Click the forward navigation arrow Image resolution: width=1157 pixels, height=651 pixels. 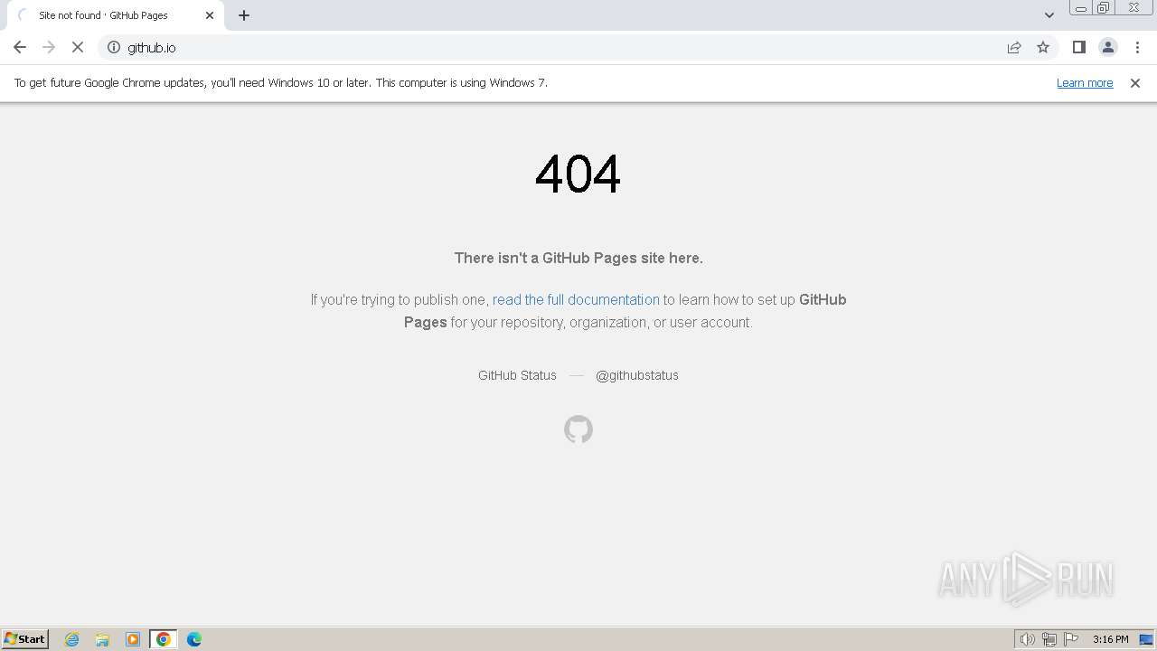49,47
